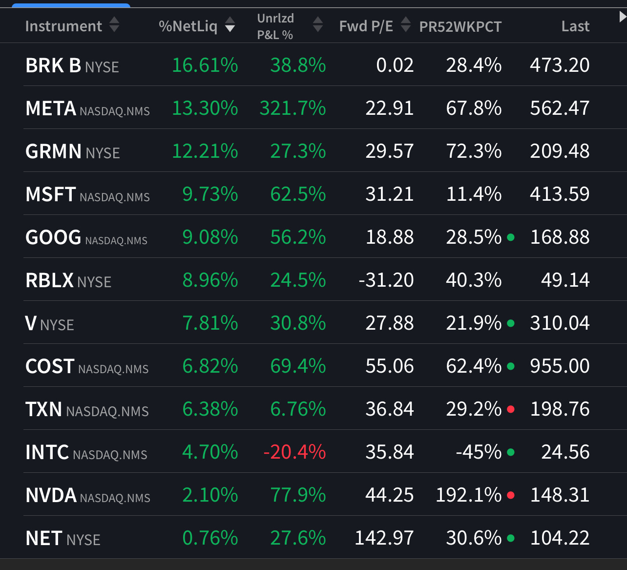627x570 pixels.
Task: Click the green dot beside COST last price
Action: (511, 366)
